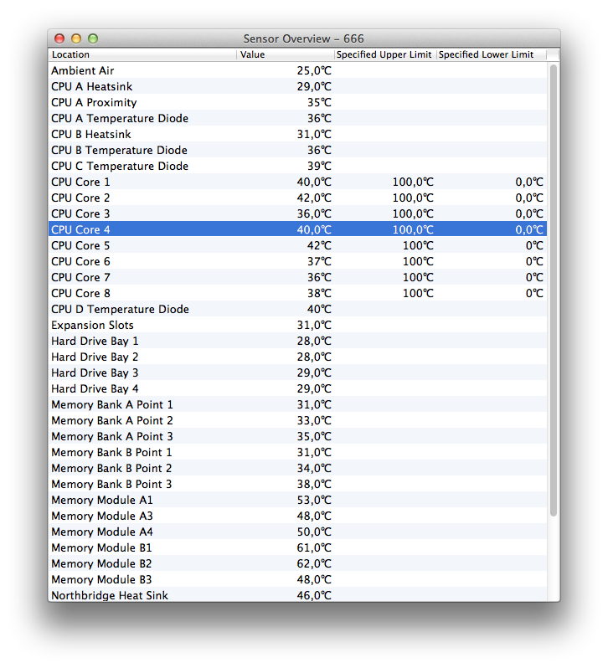Viewport: 608px width, 668px height.
Task: Select Memory Bank B Point 1 row
Action: [297, 452]
